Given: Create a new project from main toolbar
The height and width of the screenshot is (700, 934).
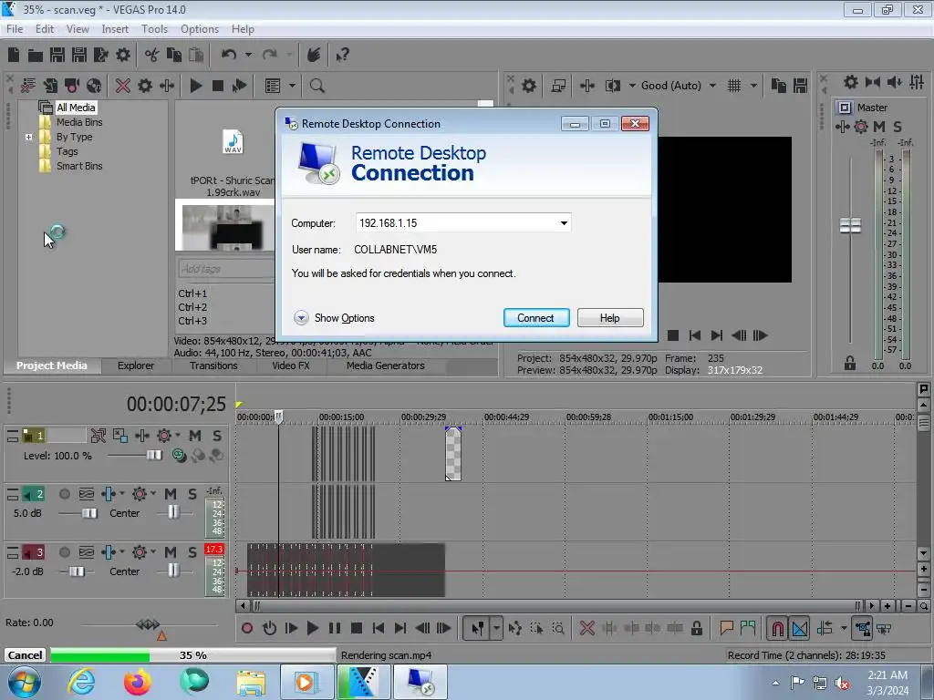Looking at the screenshot, I should (14, 55).
